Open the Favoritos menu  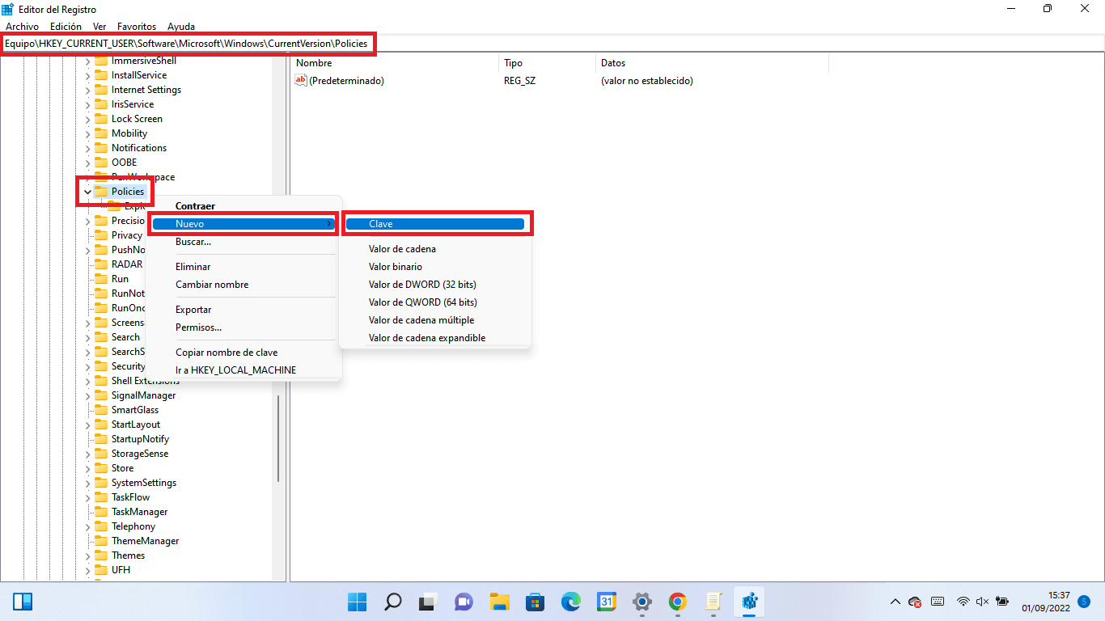coord(137,27)
